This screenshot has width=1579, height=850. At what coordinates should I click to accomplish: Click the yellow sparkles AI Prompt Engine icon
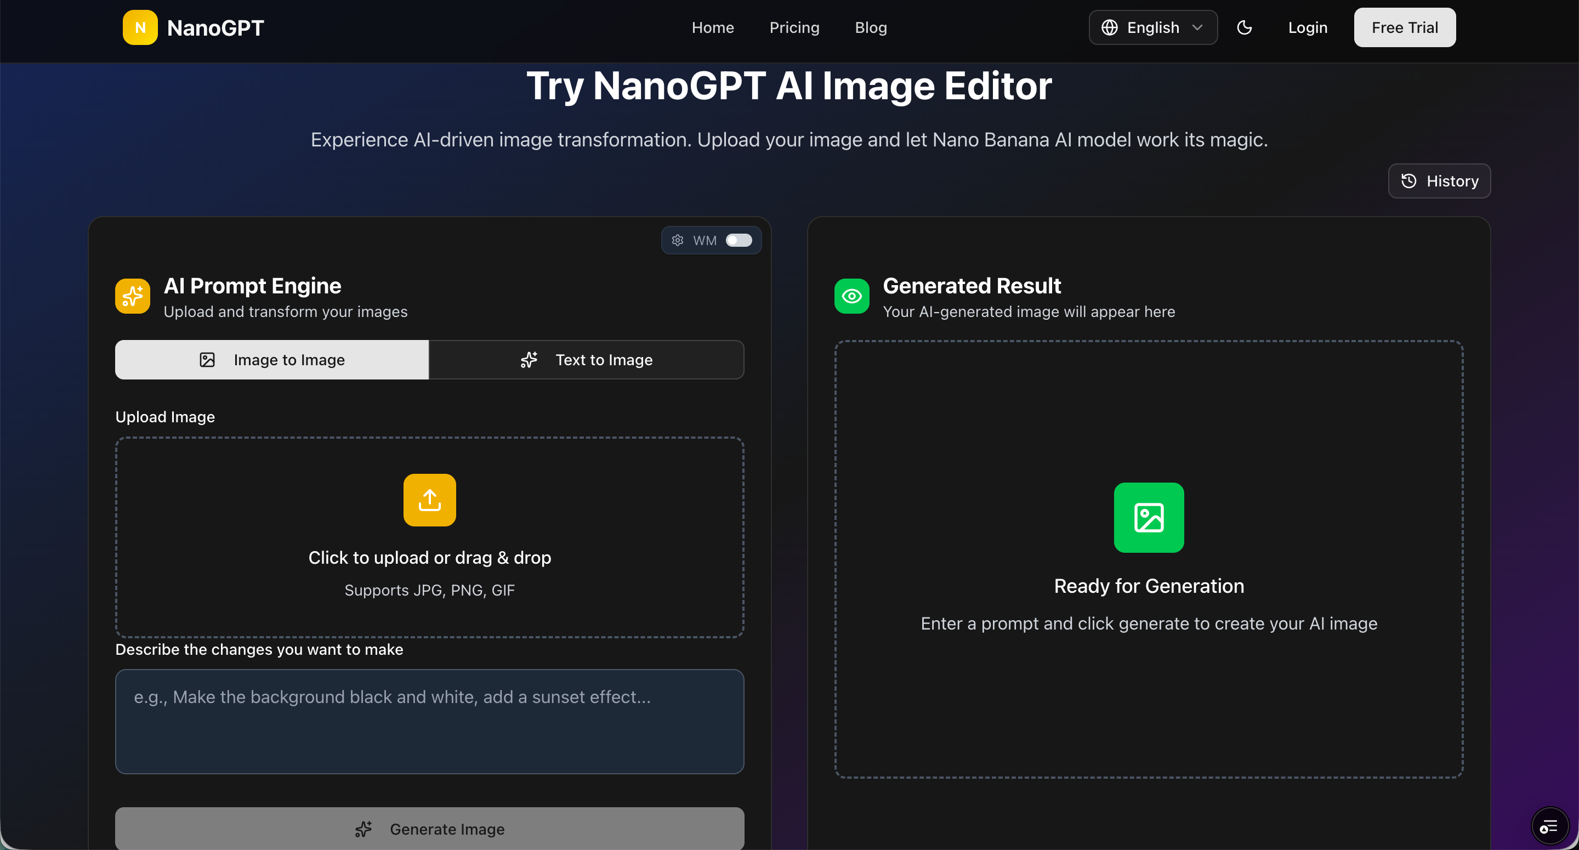pos(132,296)
